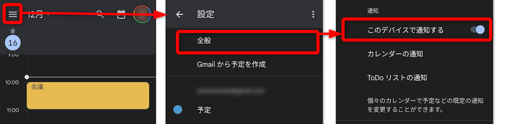
Task: Click the 11:00 time slot label
Action: pyautogui.click(x=13, y=110)
